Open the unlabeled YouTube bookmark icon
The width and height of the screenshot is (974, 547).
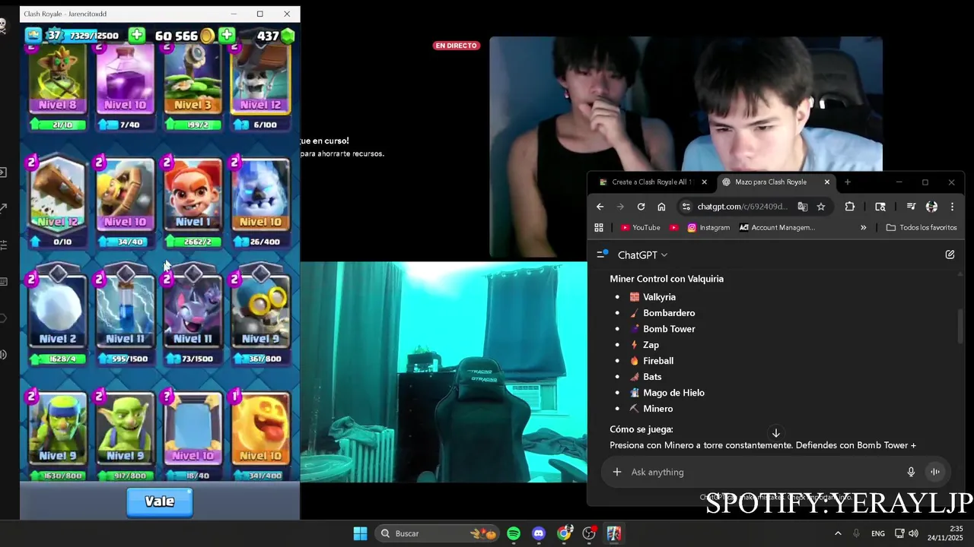coord(674,227)
